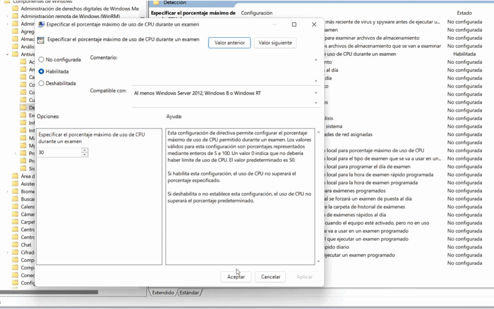Click the folder icon next to 'Almac'
This screenshot has width=494, height=309.
(15, 39)
